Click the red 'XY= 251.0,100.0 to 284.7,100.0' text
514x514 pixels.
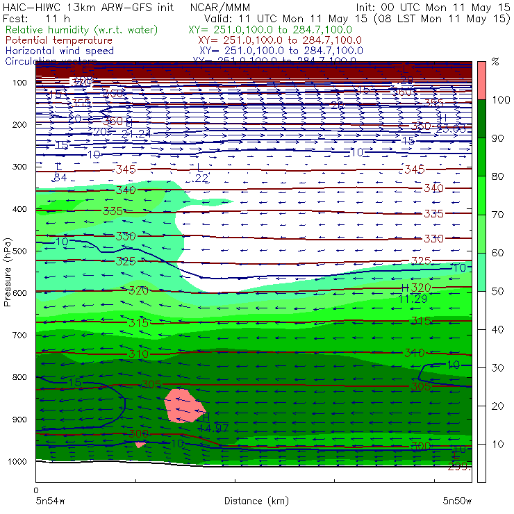(x=280, y=40)
